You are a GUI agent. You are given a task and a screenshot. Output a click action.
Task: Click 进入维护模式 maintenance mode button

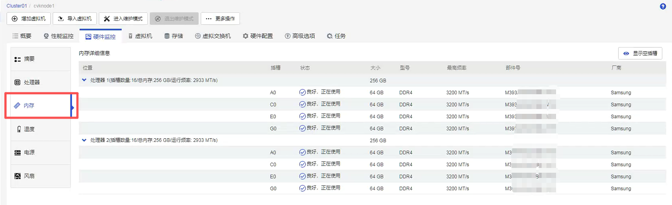point(123,19)
